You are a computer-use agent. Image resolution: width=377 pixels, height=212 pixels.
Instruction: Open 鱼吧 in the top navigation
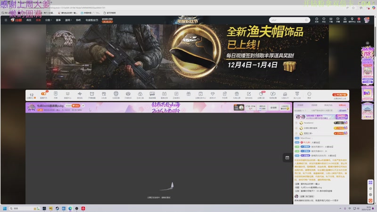[x=78, y=20]
